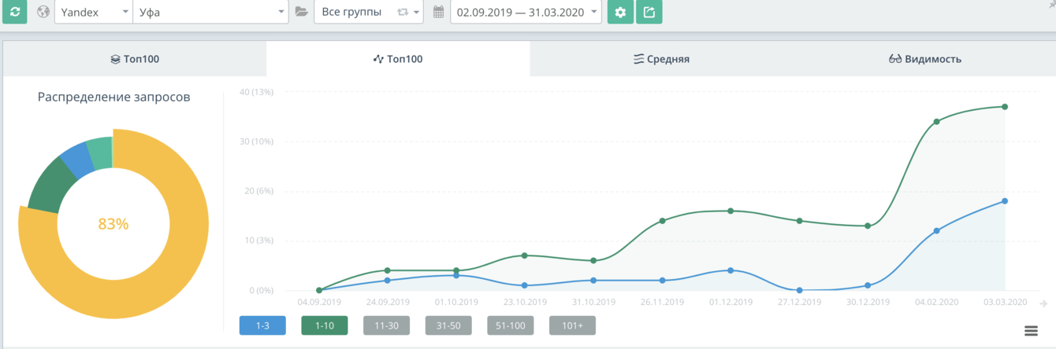The height and width of the screenshot is (349, 1056).
Task: Click the green refresh button
Action: [15, 12]
